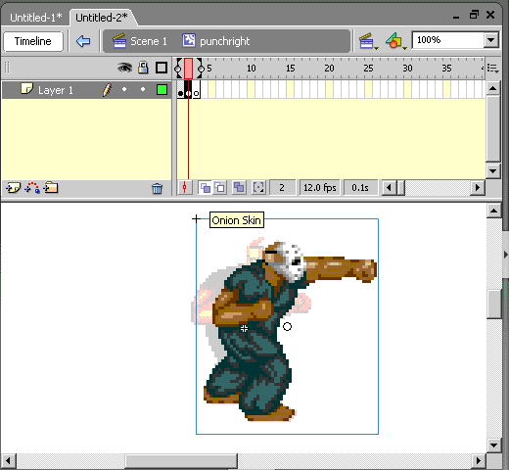This screenshot has height=470, width=509.
Task: Click Layer 1 green outline color swatch
Action: point(162,89)
